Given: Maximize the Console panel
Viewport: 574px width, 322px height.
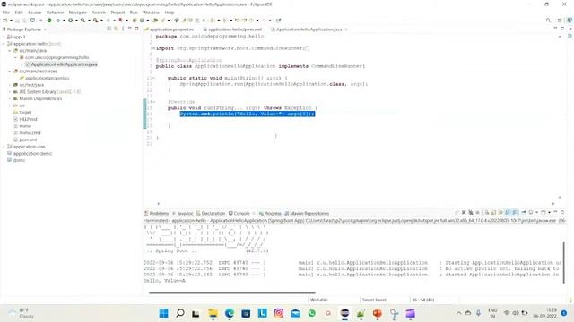Looking at the screenshot, I should pyautogui.click(x=562, y=212).
